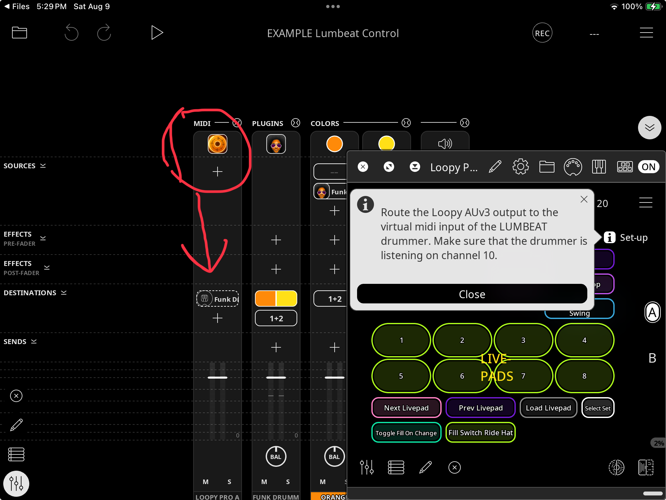Click the Close button in the info popup
This screenshot has width=666, height=500.
(472, 294)
